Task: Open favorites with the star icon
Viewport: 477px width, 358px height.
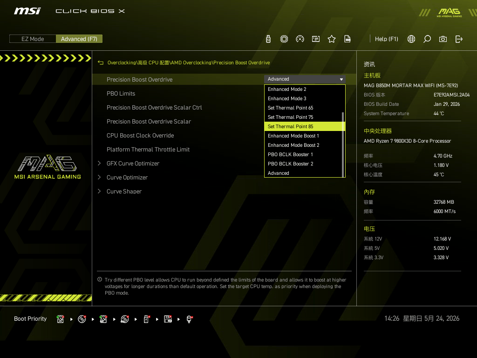Action: 332,39
